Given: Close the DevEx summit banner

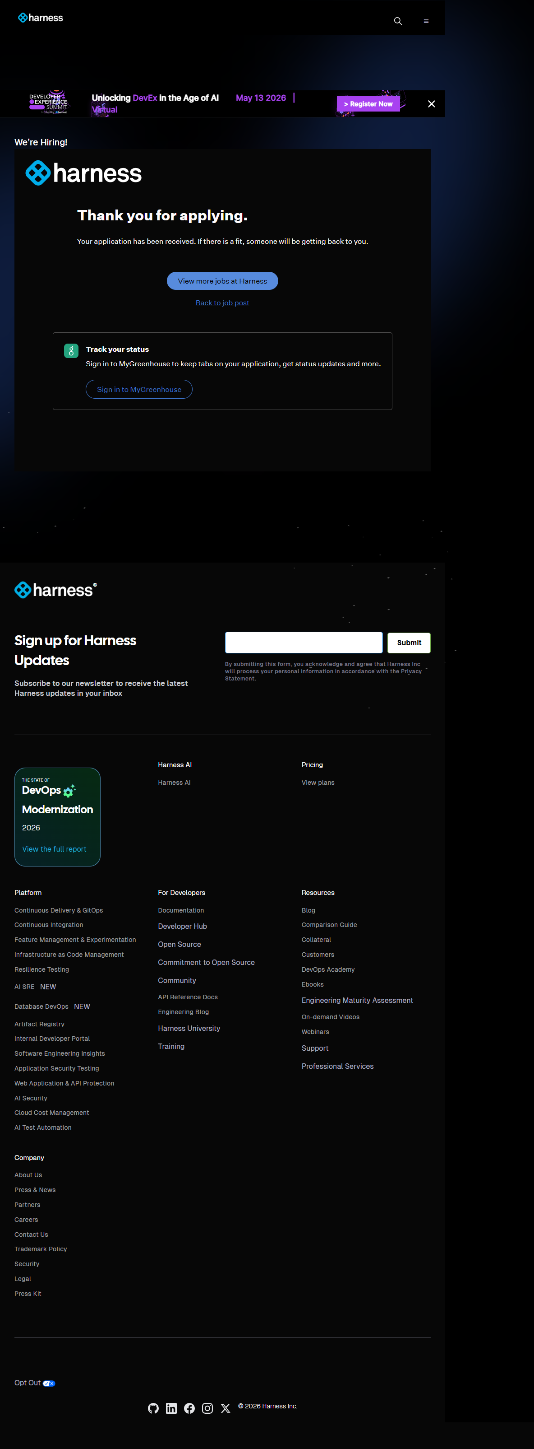Looking at the screenshot, I should tap(431, 104).
